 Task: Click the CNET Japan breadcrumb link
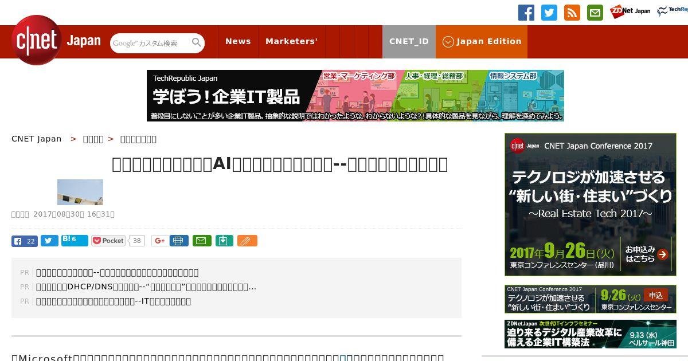click(37, 139)
